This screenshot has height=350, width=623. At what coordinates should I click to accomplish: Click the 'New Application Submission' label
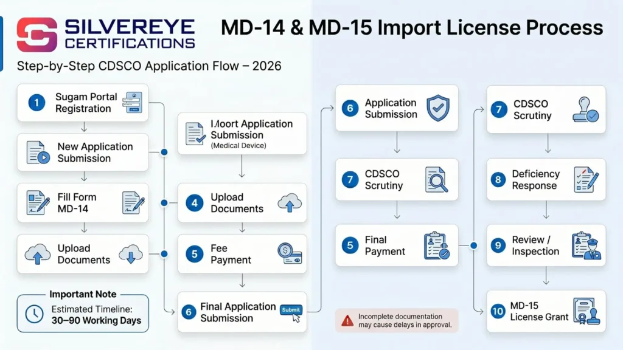(95, 153)
